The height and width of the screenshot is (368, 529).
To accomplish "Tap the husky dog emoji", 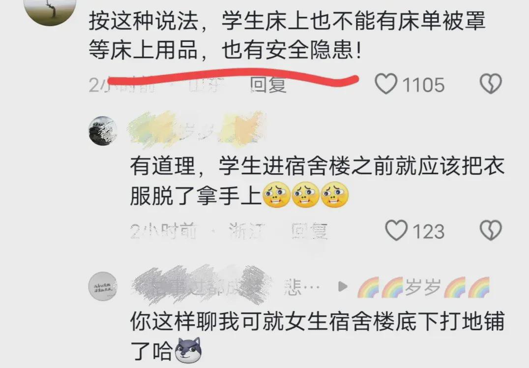I will (188, 350).
